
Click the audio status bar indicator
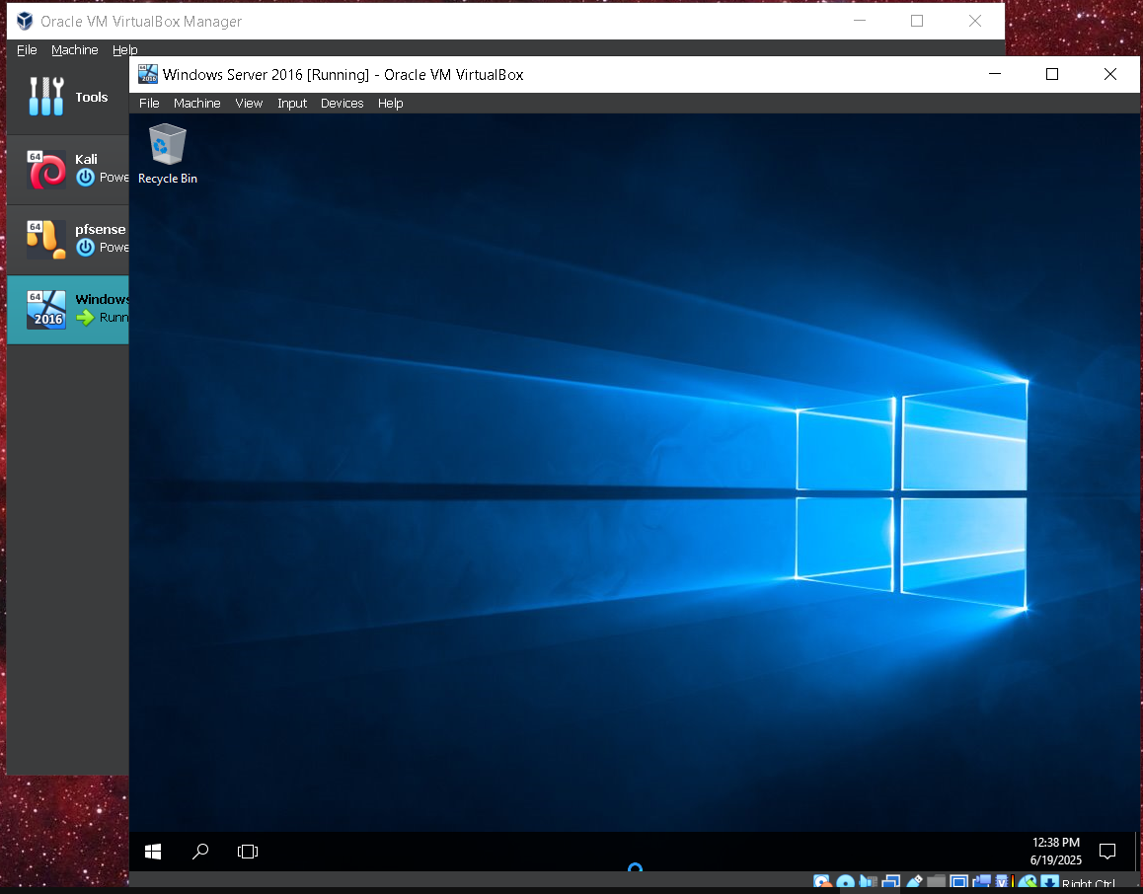click(869, 881)
